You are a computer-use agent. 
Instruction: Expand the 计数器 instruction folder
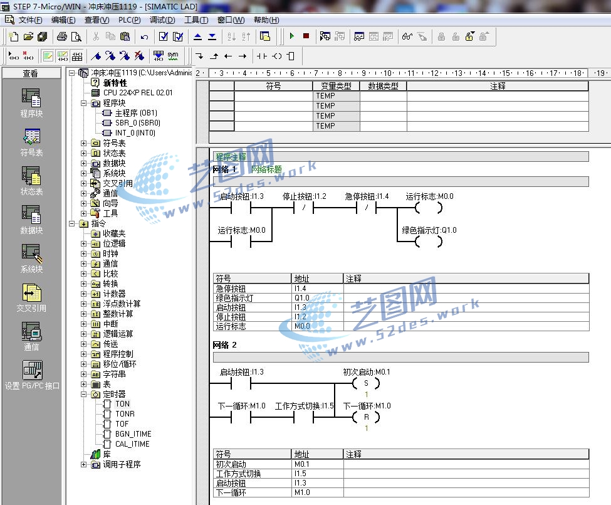pos(83,294)
